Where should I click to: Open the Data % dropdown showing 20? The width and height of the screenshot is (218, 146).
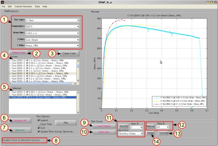162,127
